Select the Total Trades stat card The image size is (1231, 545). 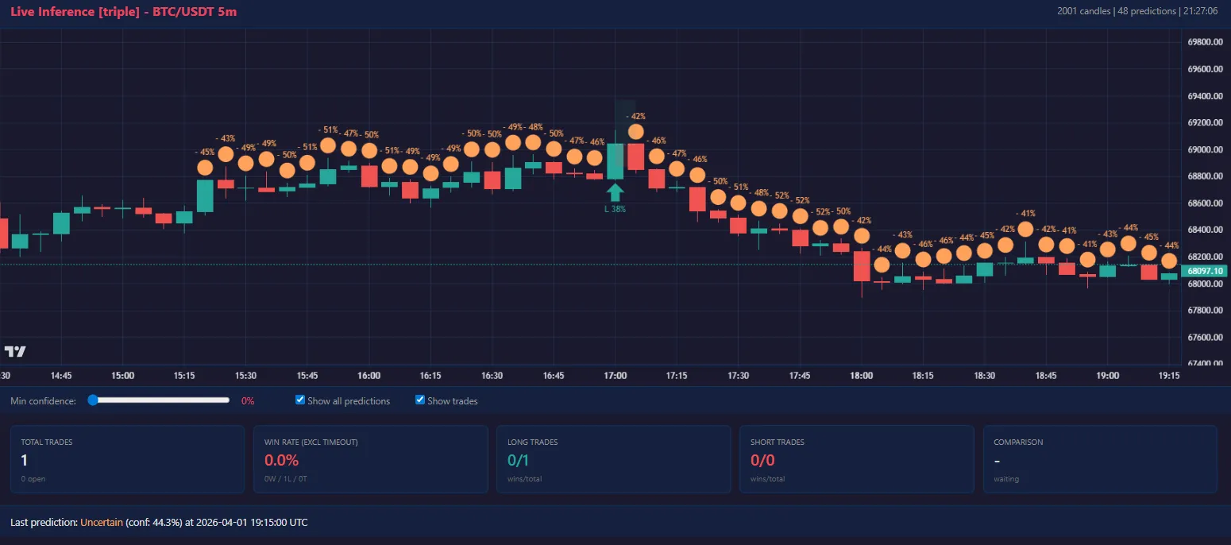click(x=127, y=459)
